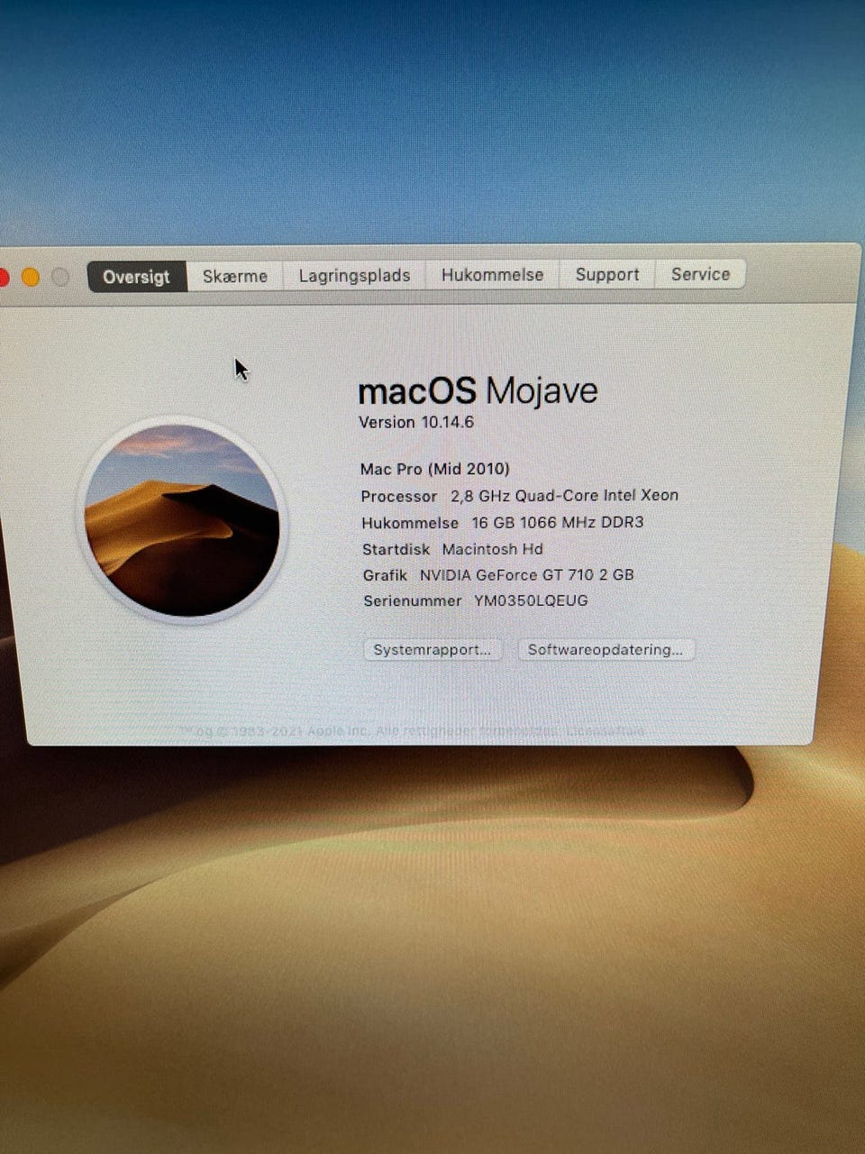Open the Hukommelse tab
865x1154 pixels.
click(492, 275)
